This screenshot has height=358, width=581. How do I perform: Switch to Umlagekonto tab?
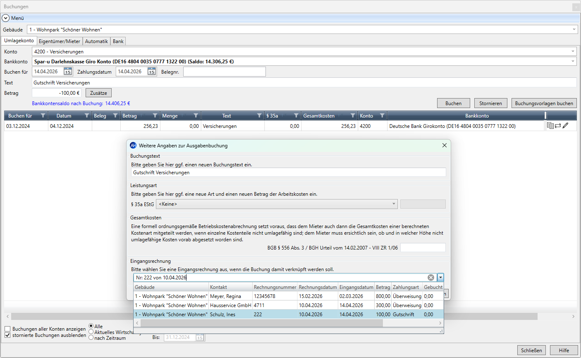coord(19,41)
